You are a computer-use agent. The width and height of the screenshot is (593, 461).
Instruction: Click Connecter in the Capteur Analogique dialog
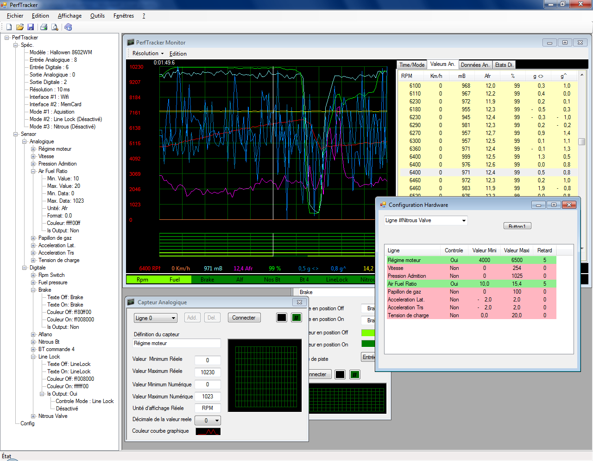[244, 318]
